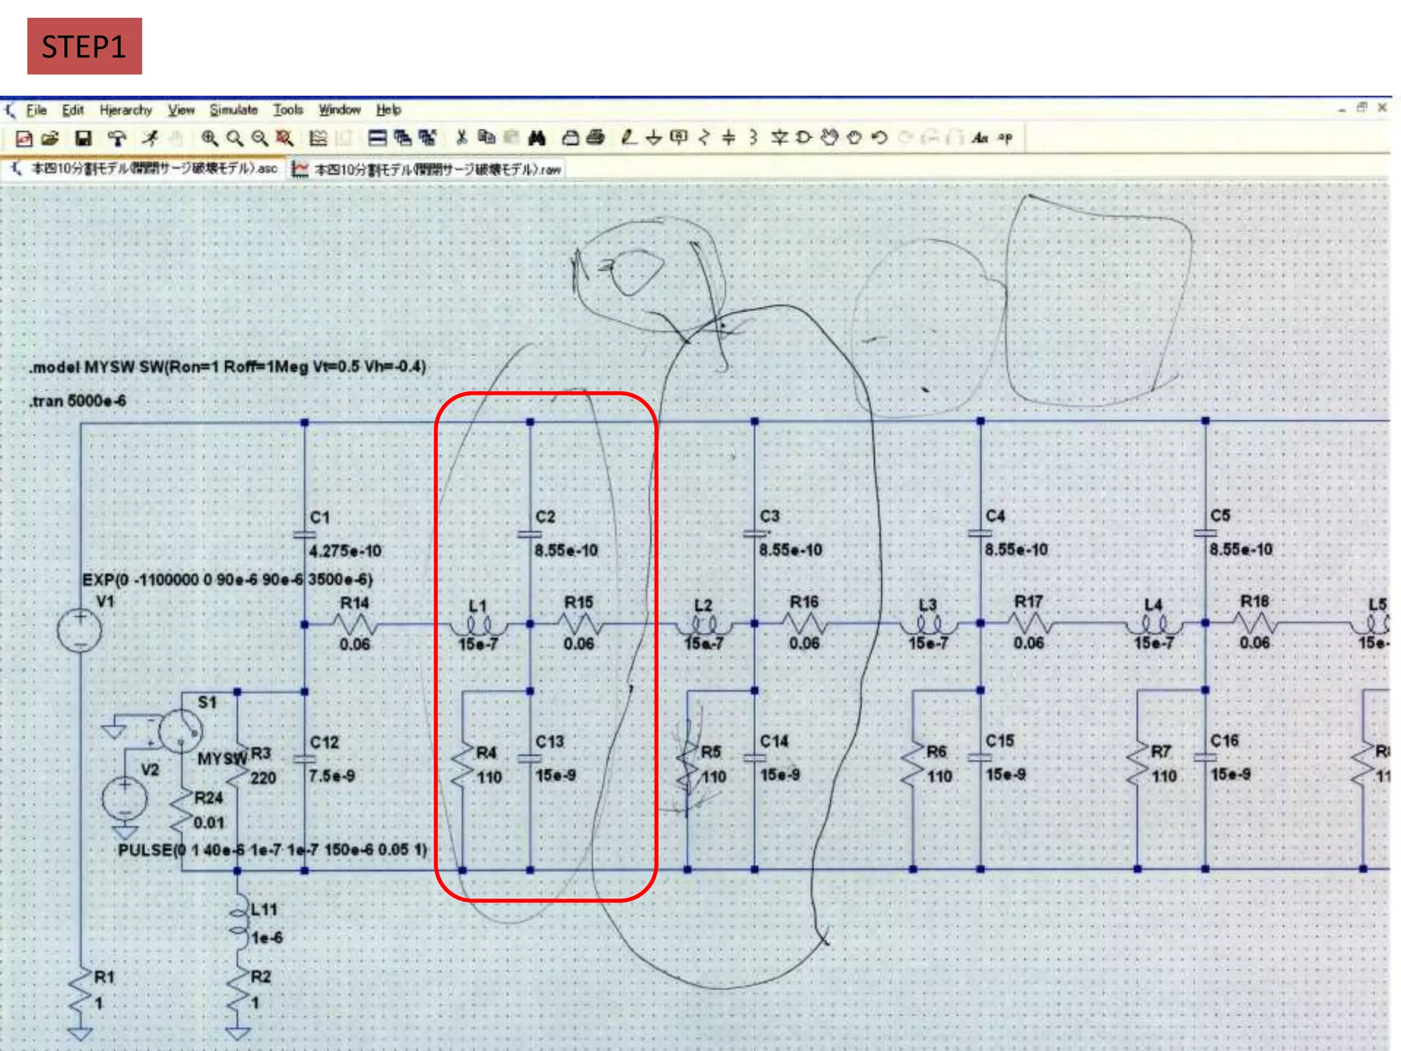This screenshot has height=1051, width=1401.
Task: Click the Run simulation (running man) icon
Action: (150, 138)
